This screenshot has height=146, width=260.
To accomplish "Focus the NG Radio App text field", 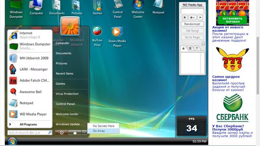I will (x=192, y=11).
